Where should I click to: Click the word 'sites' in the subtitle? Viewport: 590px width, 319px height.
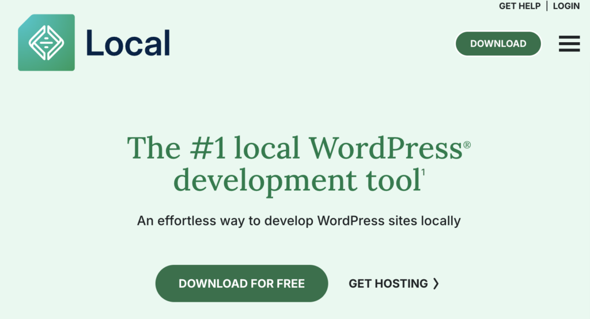pyautogui.click(x=403, y=220)
